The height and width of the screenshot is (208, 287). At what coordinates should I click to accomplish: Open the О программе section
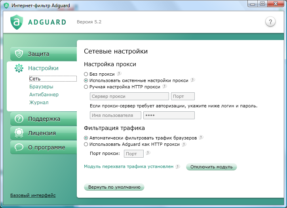pos(44,147)
